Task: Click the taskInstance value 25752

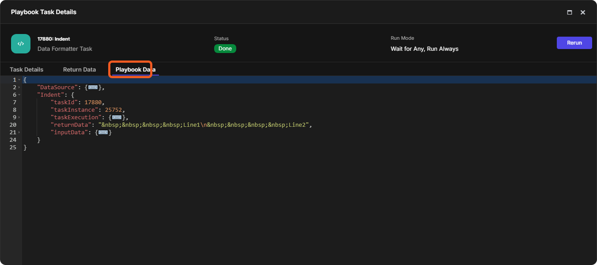Action: (x=115, y=110)
